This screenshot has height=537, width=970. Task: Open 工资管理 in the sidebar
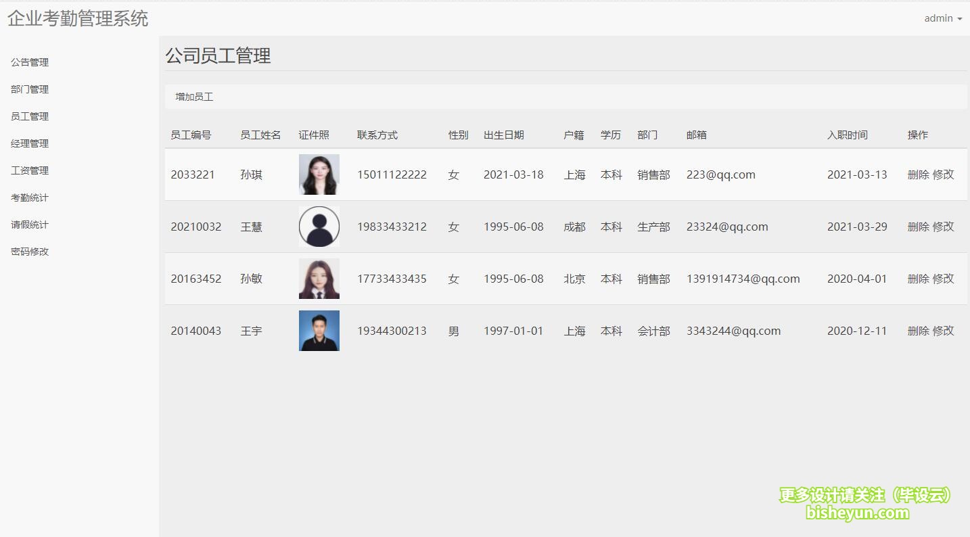coord(28,170)
